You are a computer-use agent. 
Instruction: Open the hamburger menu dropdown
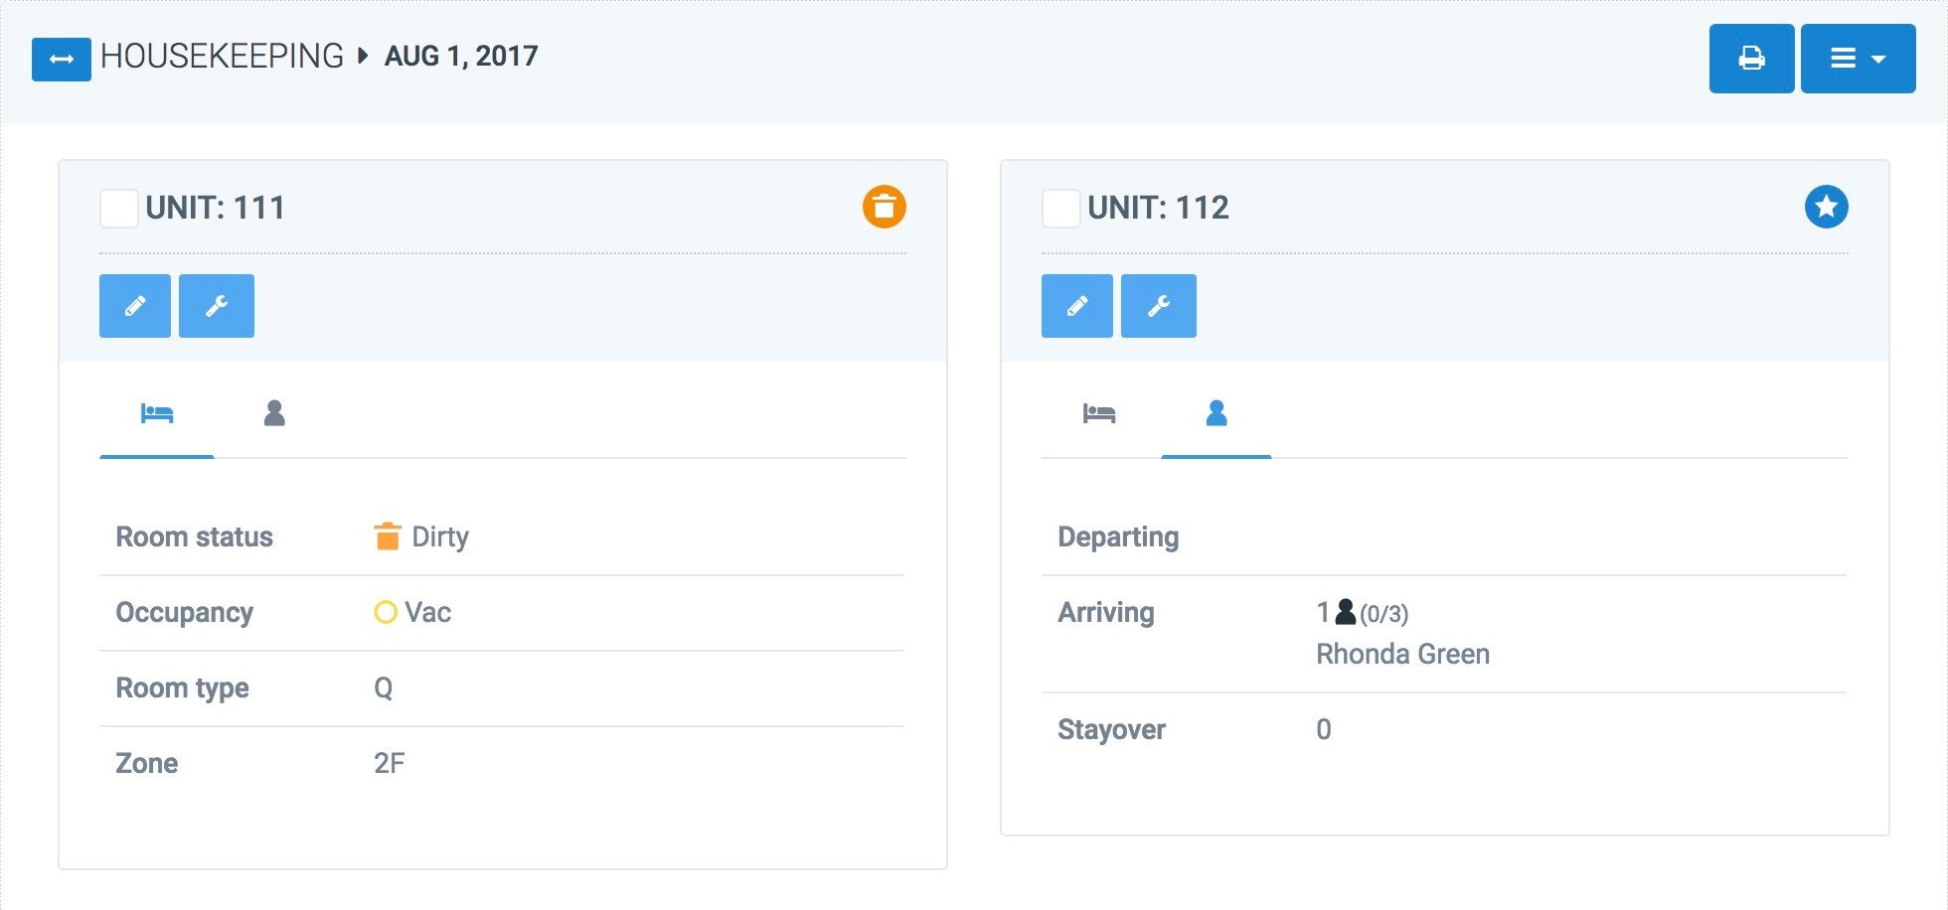[1858, 59]
